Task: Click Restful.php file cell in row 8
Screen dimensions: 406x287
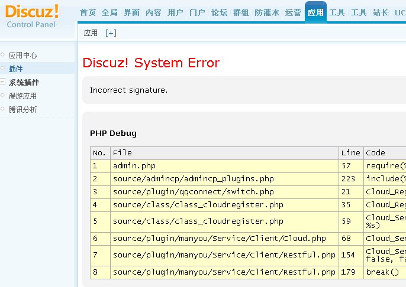Action: point(224,272)
